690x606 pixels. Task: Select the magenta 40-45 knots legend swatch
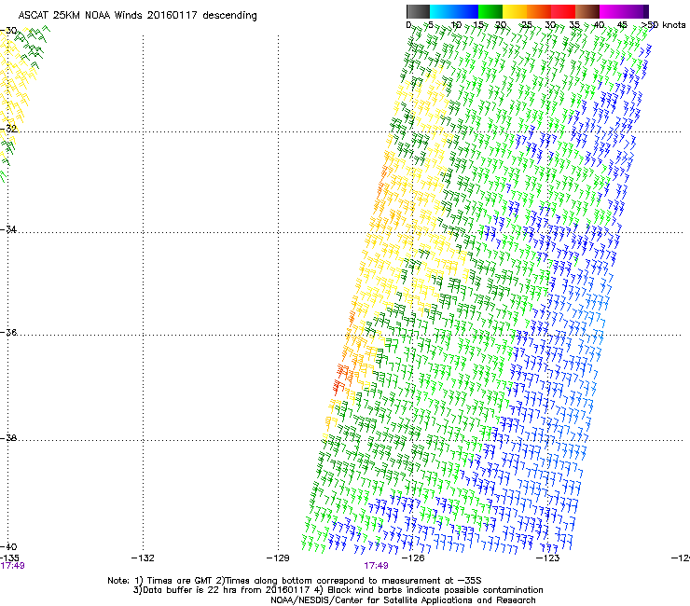coord(612,11)
